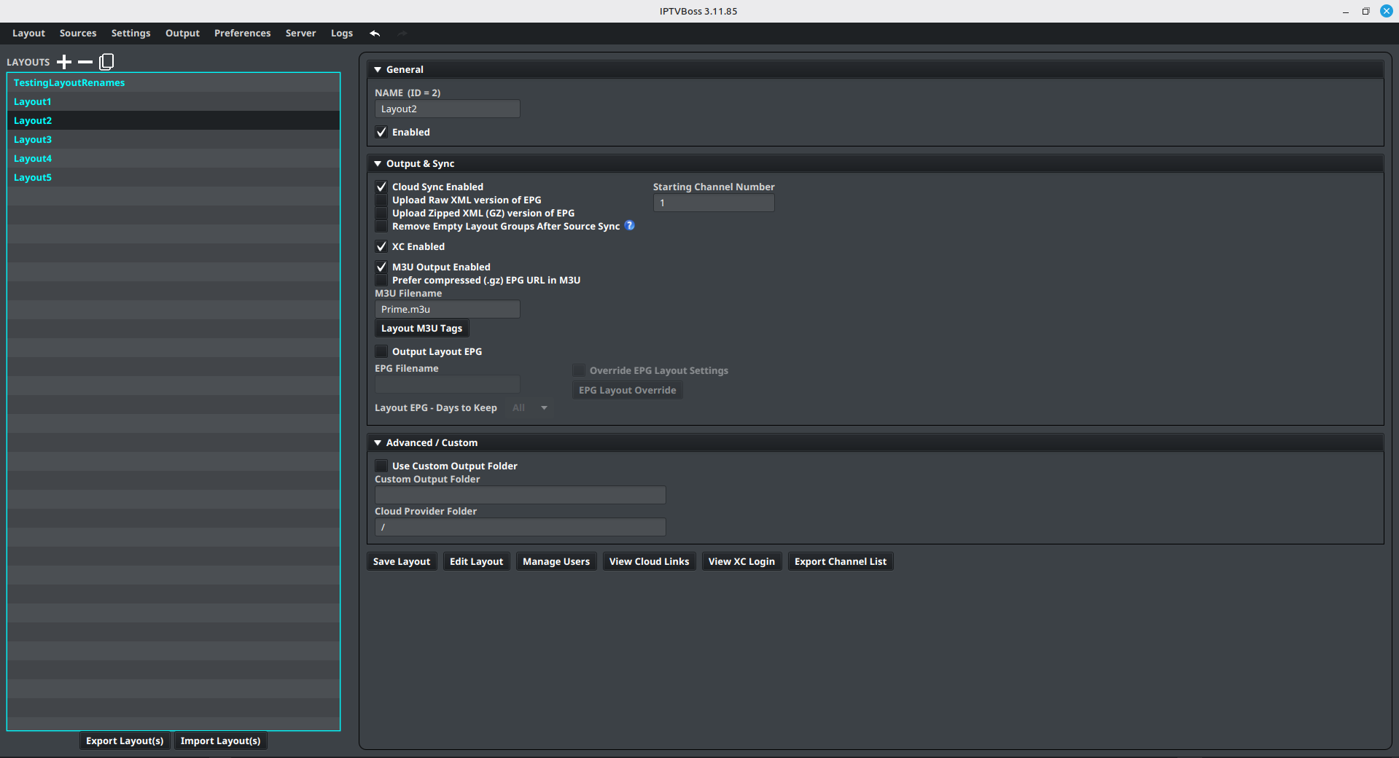This screenshot has height=758, width=1399.
Task: Open the Logs menu
Action: tap(341, 33)
